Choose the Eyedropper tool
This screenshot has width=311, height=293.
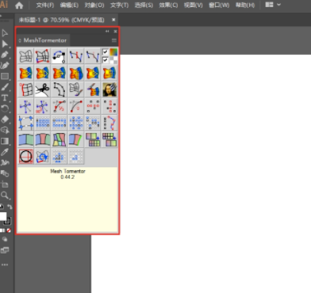tap(5, 152)
